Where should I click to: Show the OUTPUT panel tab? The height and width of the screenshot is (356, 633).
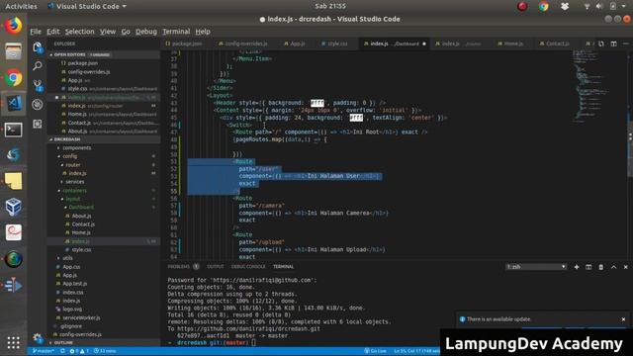click(x=216, y=267)
